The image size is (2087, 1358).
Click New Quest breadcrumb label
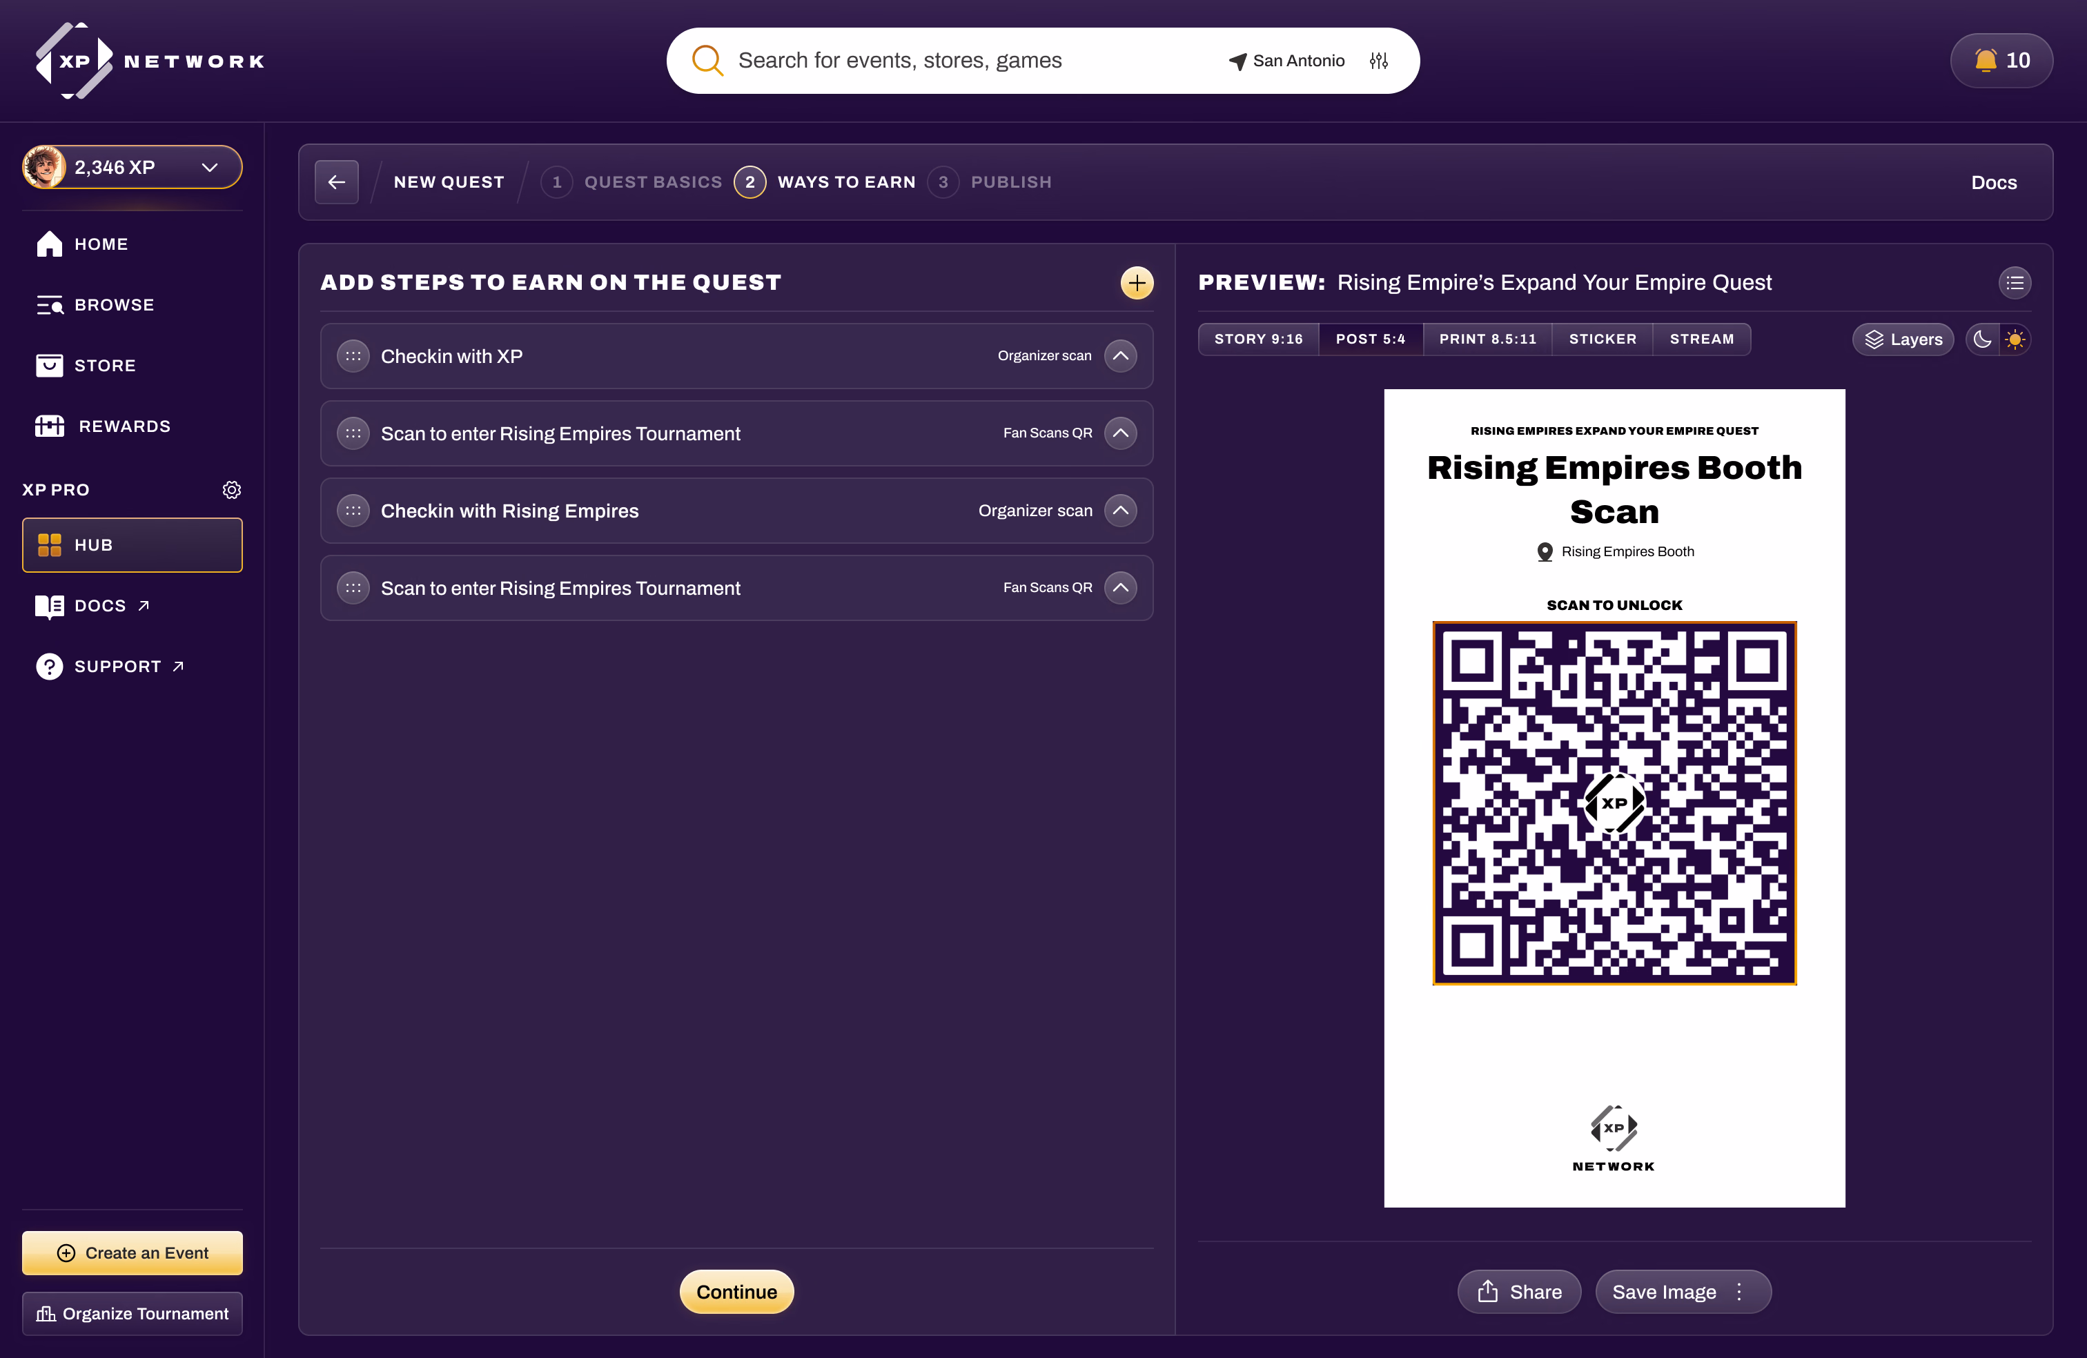point(449,181)
